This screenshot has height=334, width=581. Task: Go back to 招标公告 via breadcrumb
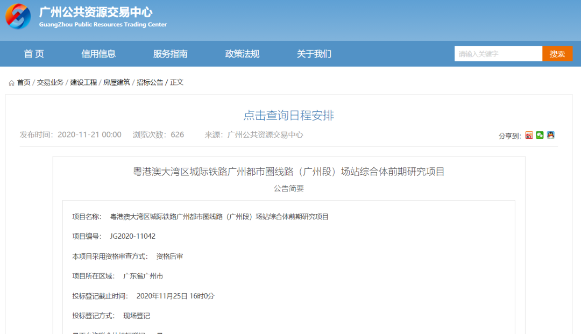pyautogui.click(x=150, y=82)
